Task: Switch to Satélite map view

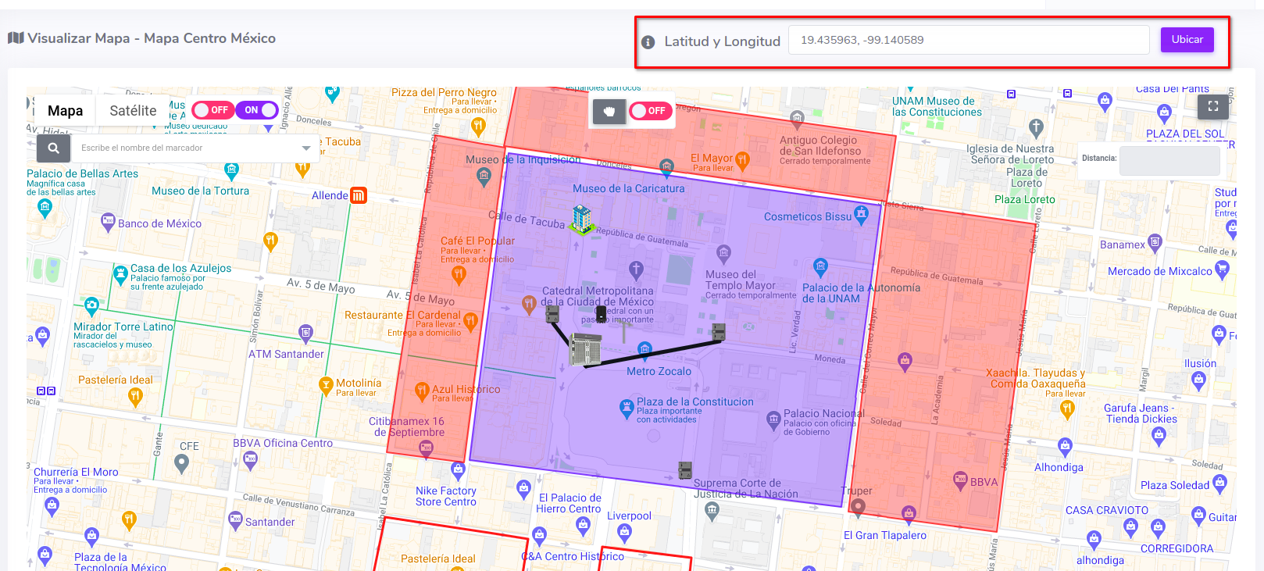Action: 133,111
